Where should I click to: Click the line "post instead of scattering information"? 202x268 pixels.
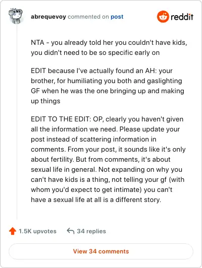pos(93,139)
